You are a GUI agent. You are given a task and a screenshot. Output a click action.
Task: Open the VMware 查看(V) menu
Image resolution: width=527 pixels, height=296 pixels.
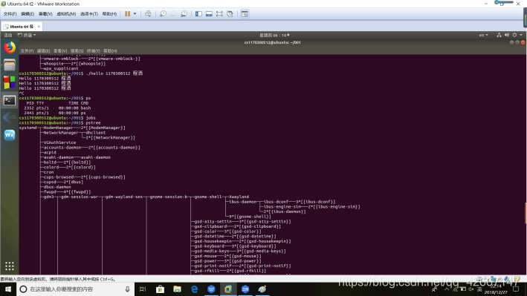coord(45,14)
